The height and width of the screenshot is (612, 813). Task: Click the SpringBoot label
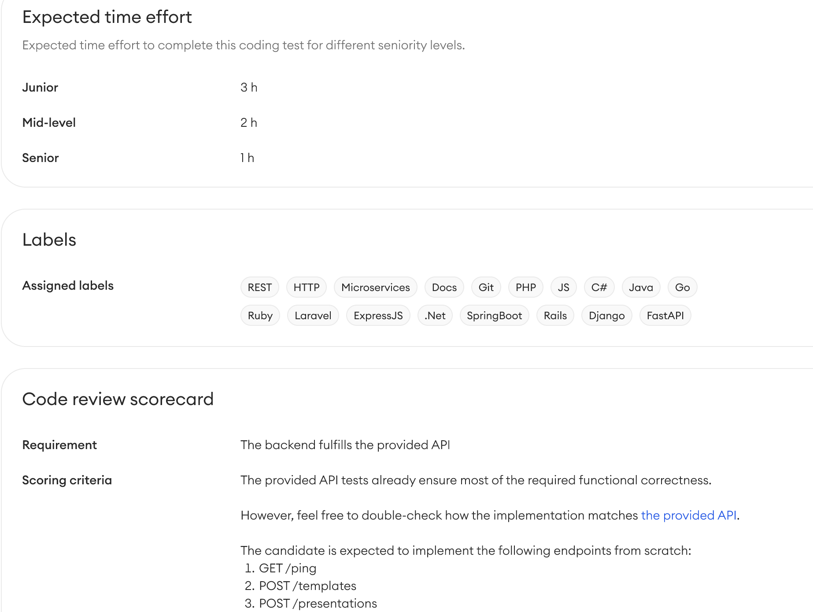[495, 316]
